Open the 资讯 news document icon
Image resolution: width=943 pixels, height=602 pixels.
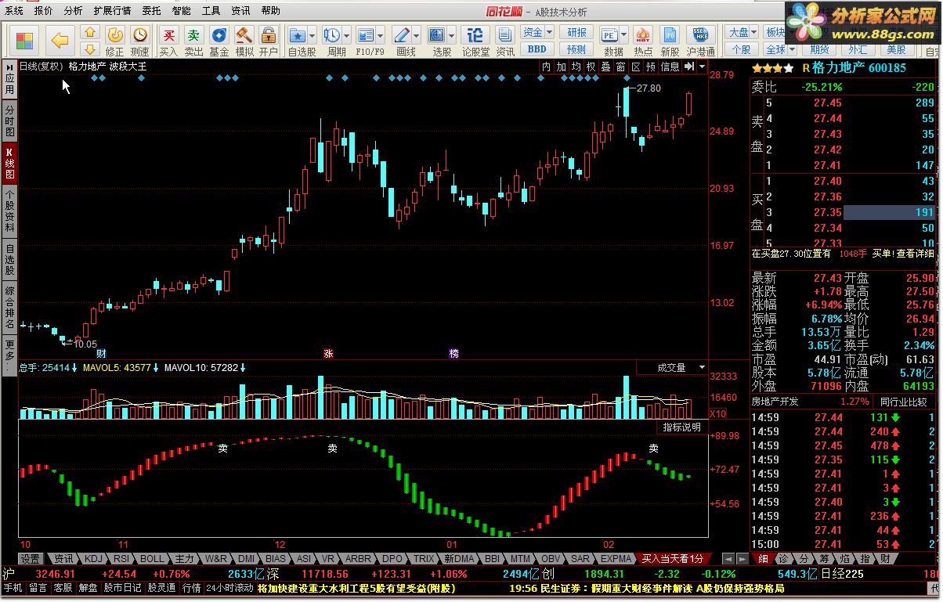tap(505, 41)
